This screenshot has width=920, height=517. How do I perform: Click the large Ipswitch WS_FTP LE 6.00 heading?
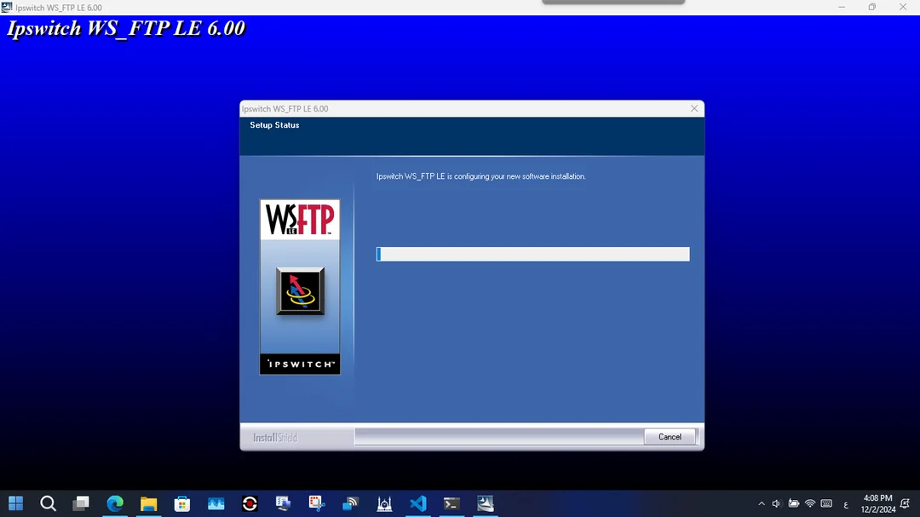click(x=126, y=28)
